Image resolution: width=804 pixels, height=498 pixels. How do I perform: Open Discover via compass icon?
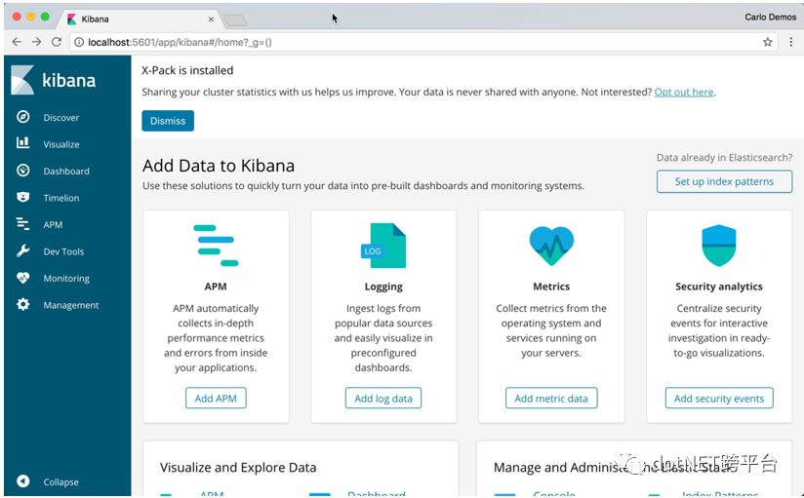click(x=22, y=117)
